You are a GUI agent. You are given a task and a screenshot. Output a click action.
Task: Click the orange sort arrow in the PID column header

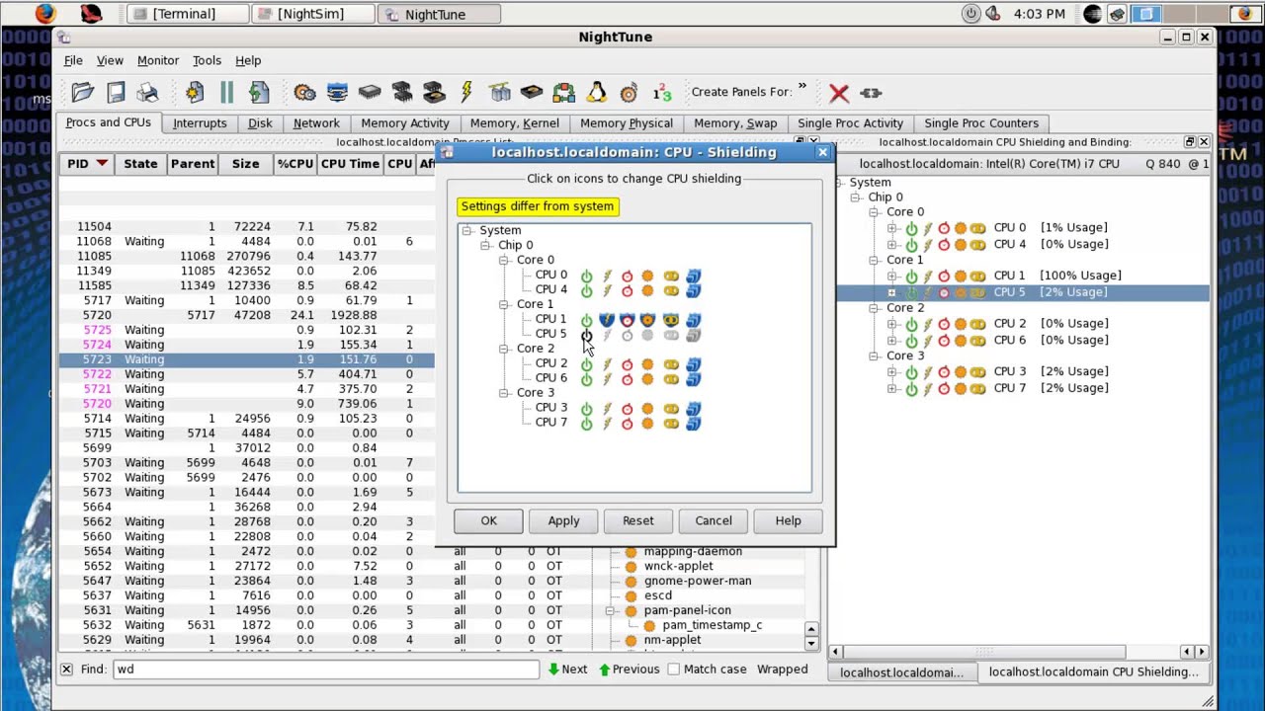pos(102,164)
